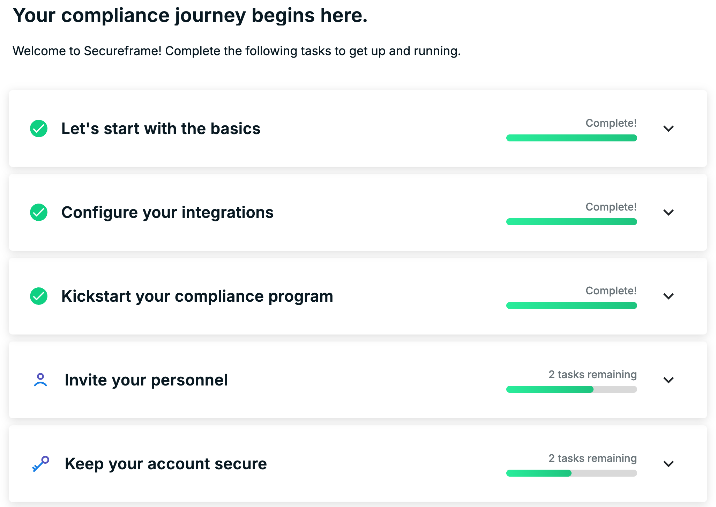
Task: Expand Let's start with the basics chevron
Action: 669,128
